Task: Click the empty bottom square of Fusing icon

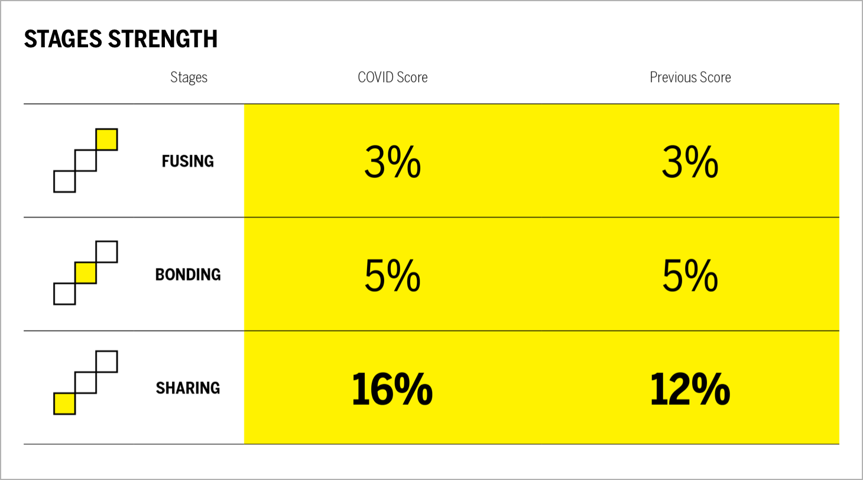Action: tap(64, 181)
